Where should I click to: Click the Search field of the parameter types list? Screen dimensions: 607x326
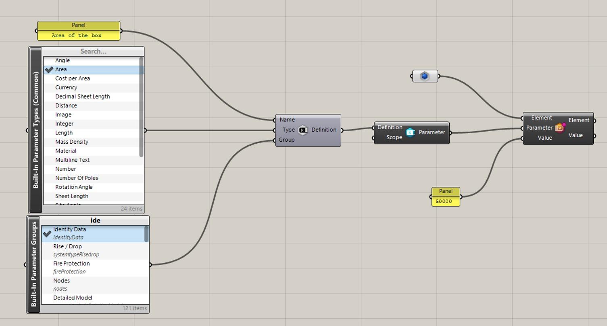pos(93,51)
